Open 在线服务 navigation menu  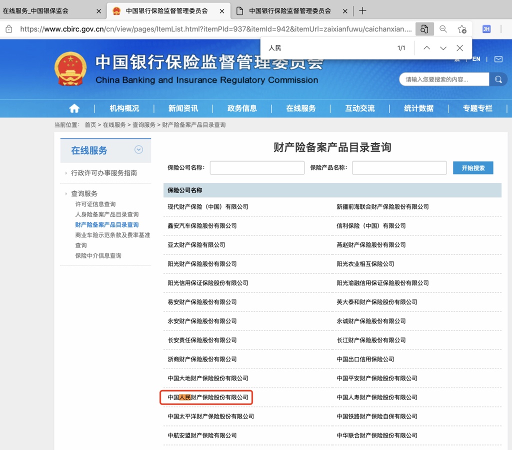[x=300, y=108]
